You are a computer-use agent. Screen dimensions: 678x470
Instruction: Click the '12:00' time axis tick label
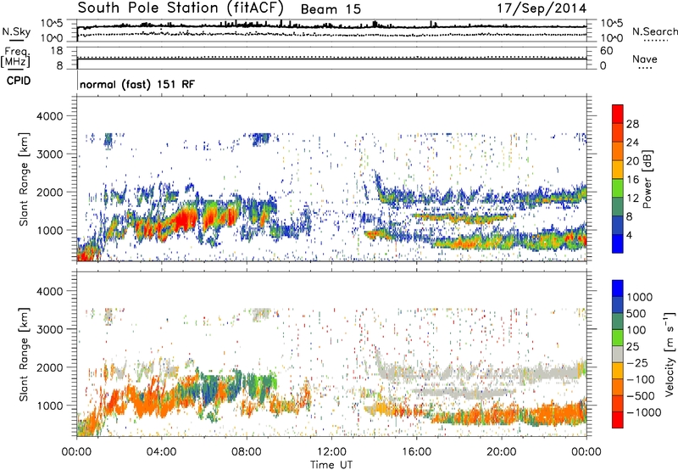(x=331, y=452)
